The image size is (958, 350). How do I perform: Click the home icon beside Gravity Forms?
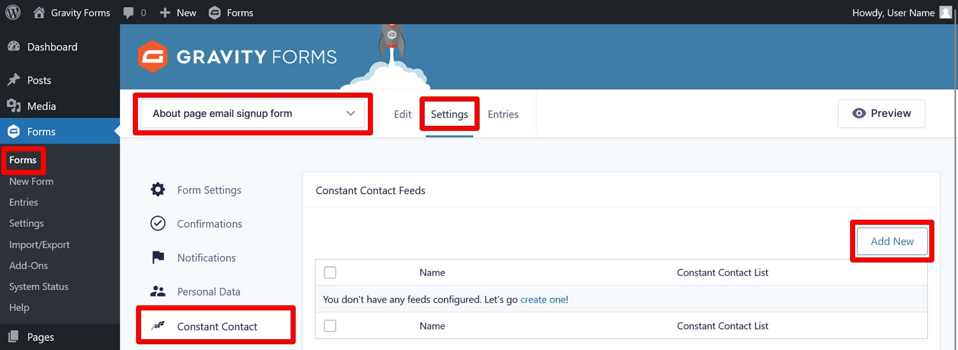coord(40,12)
